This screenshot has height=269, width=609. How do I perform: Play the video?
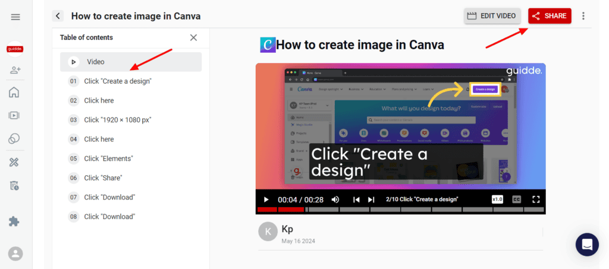click(x=266, y=200)
